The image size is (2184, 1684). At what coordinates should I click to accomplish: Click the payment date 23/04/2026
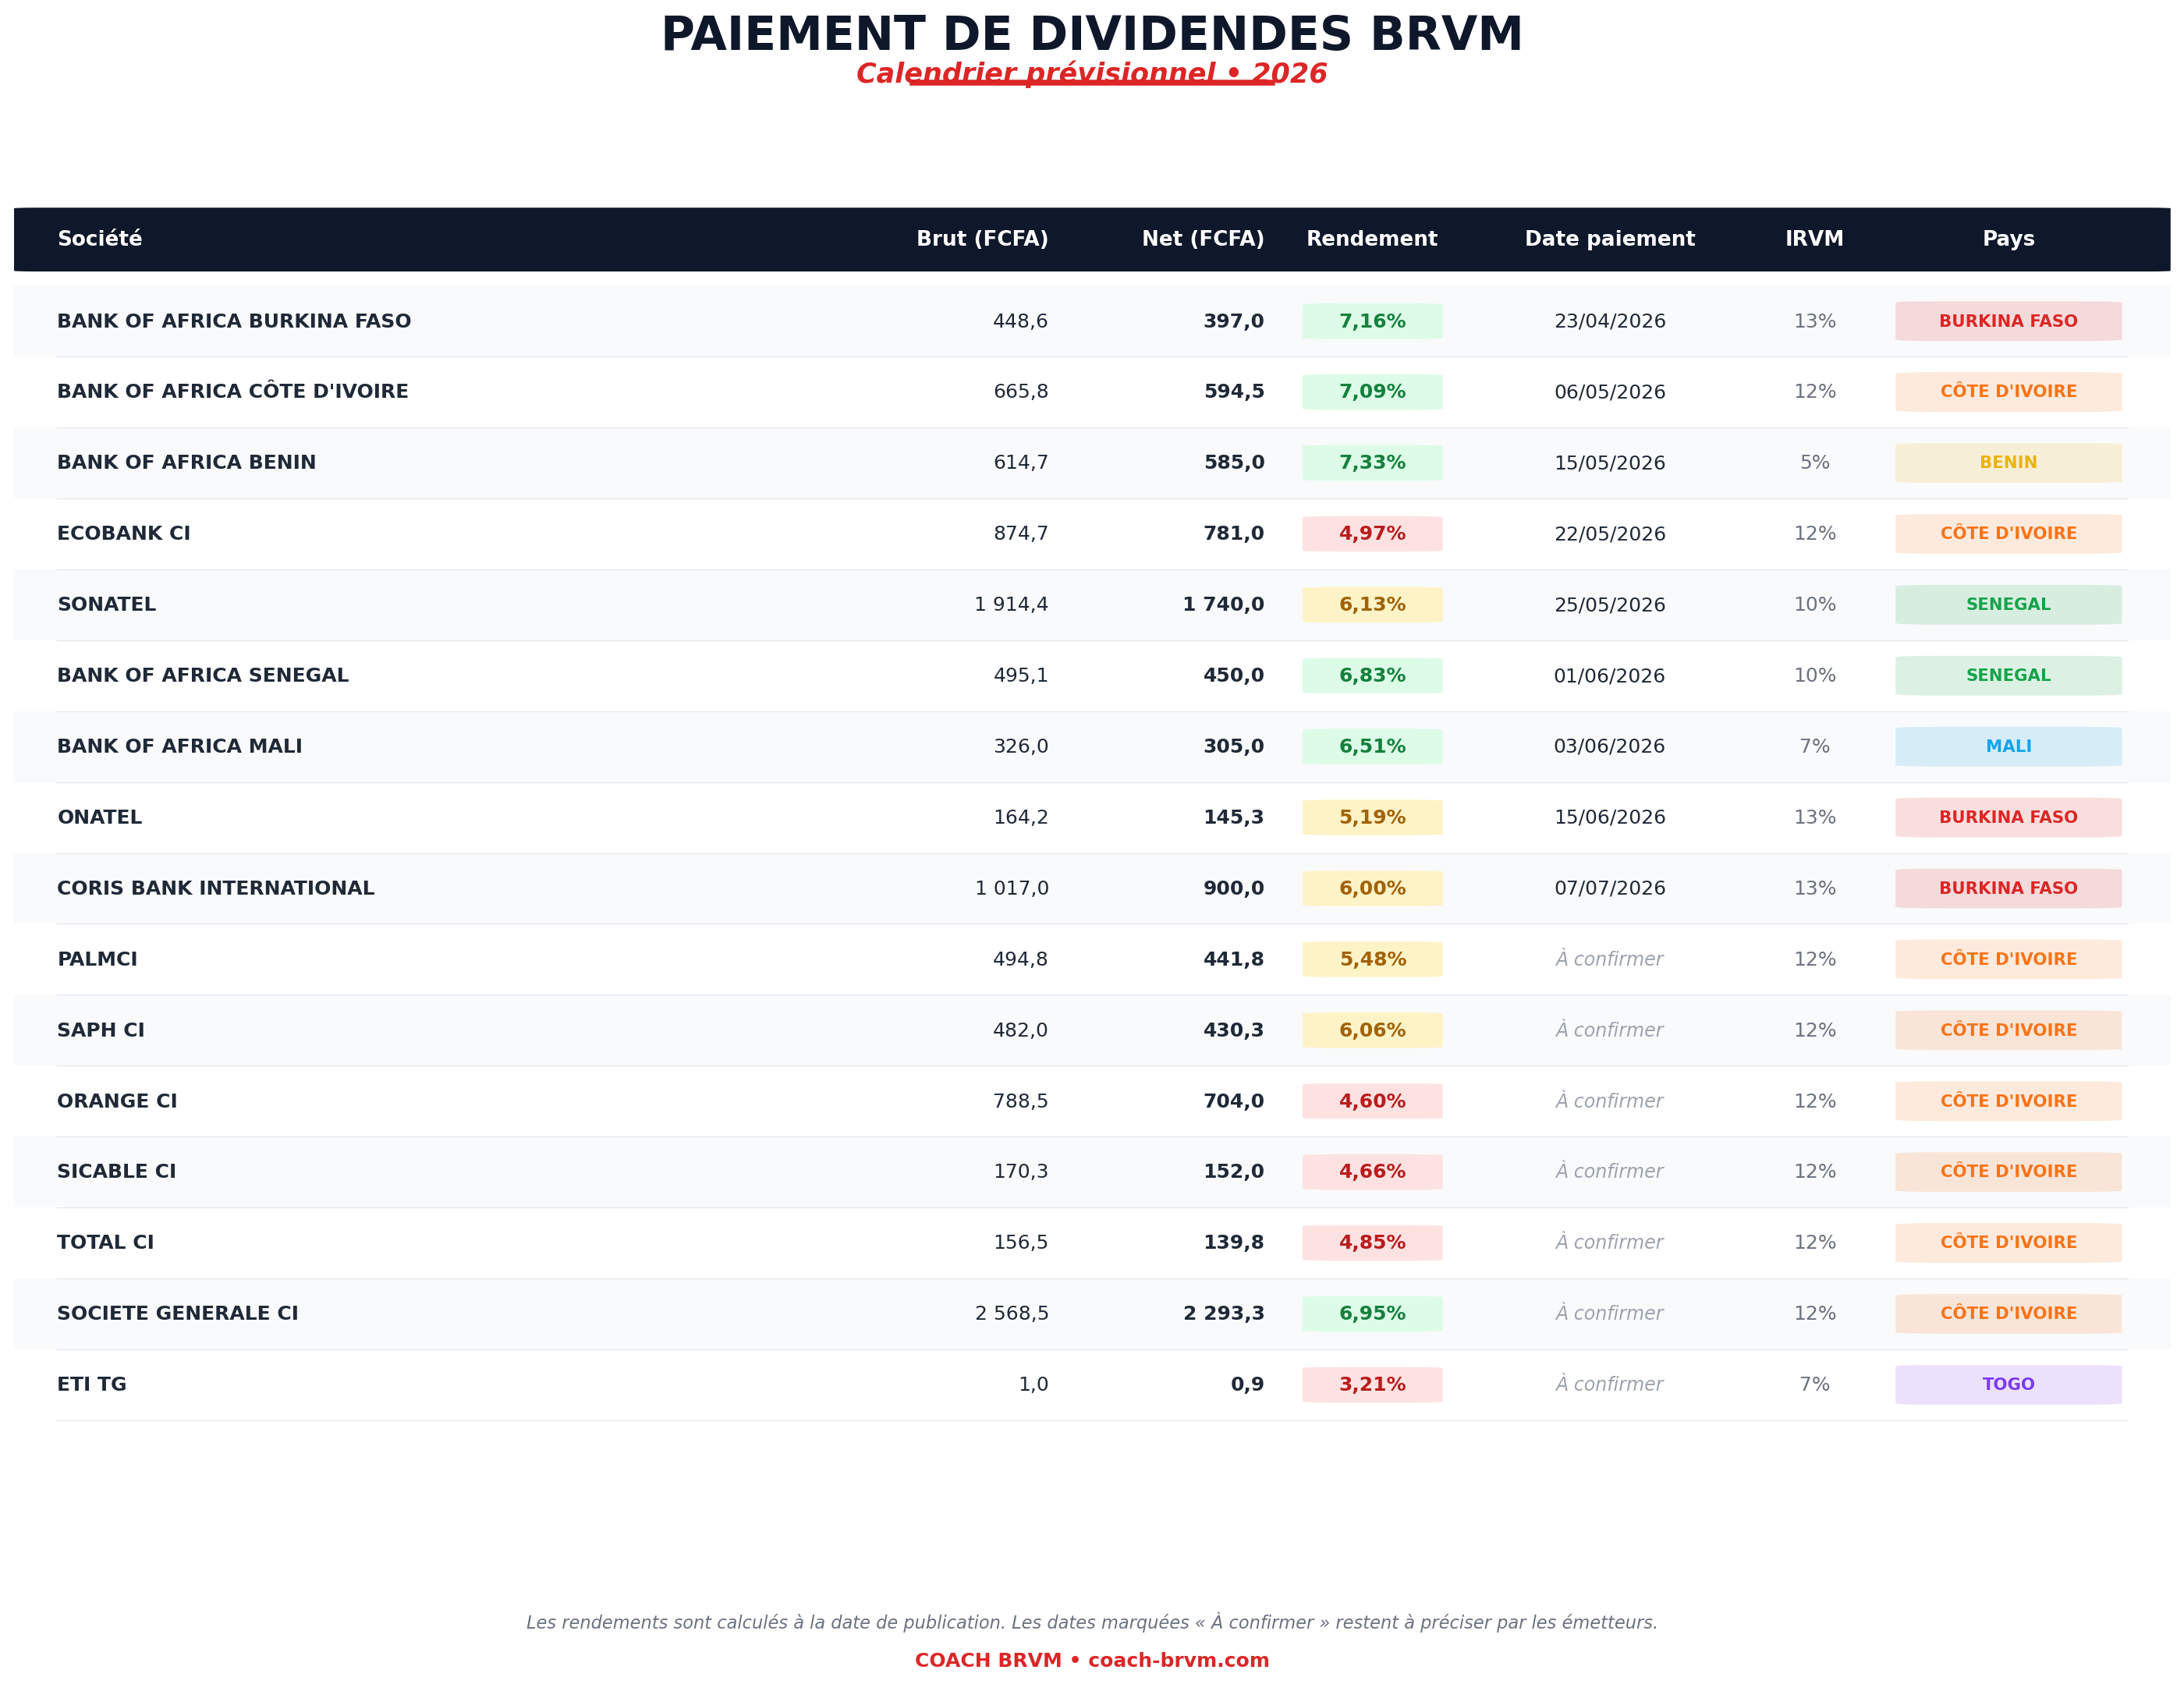pyautogui.click(x=1610, y=321)
